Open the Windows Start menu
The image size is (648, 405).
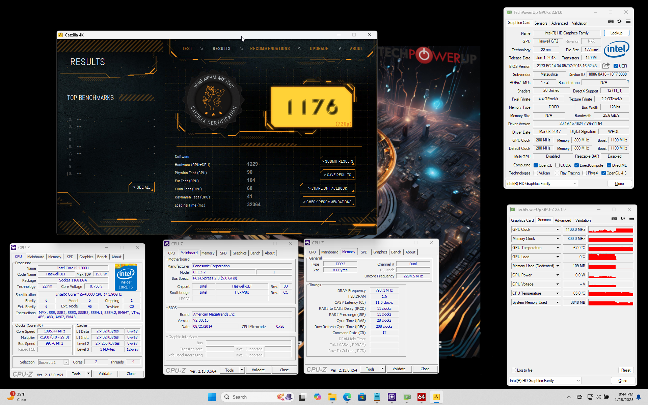pyautogui.click(x=212, y=397)
